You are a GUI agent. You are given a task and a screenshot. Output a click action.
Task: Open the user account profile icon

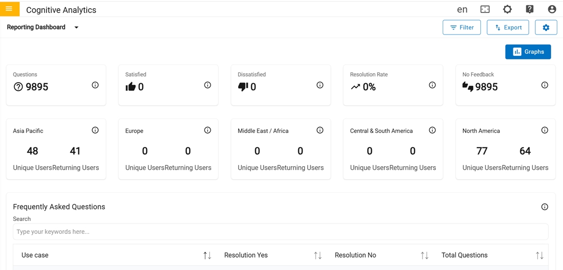[552, 9]
